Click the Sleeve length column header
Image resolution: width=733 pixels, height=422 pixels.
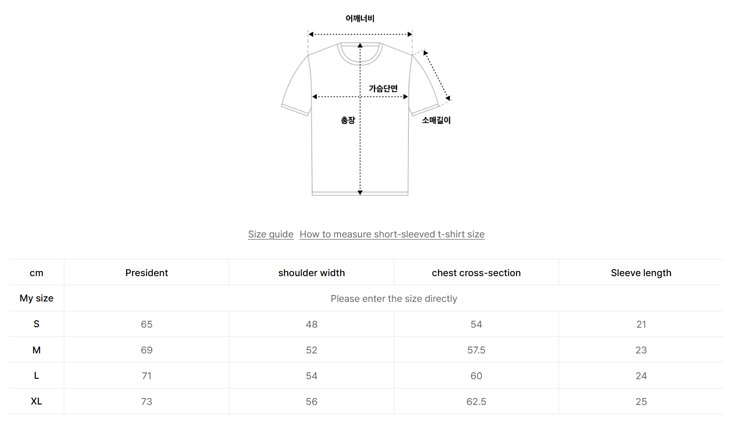click(641, 273)
